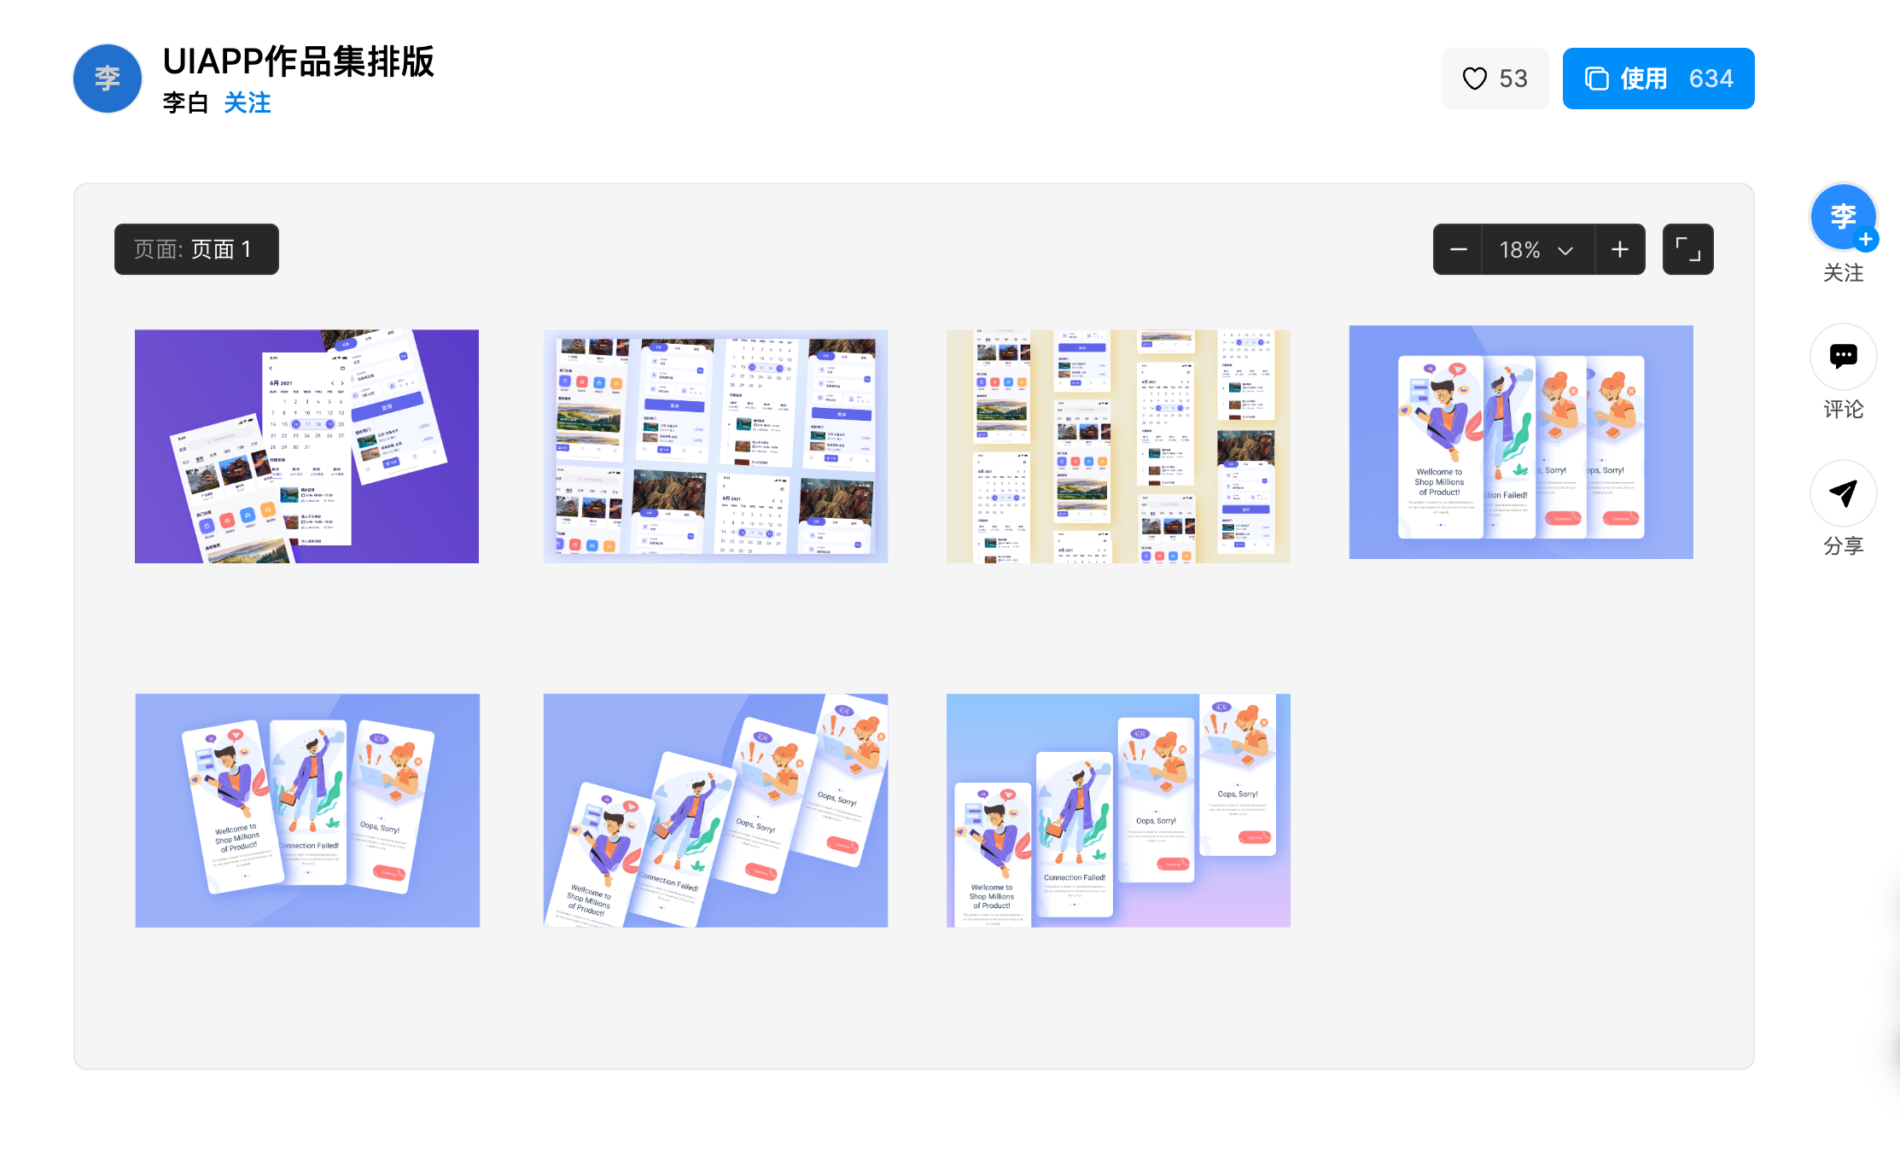Click the small plus badge on avatar
Screen dimensions: 1900x1159
pos(1866,240)
